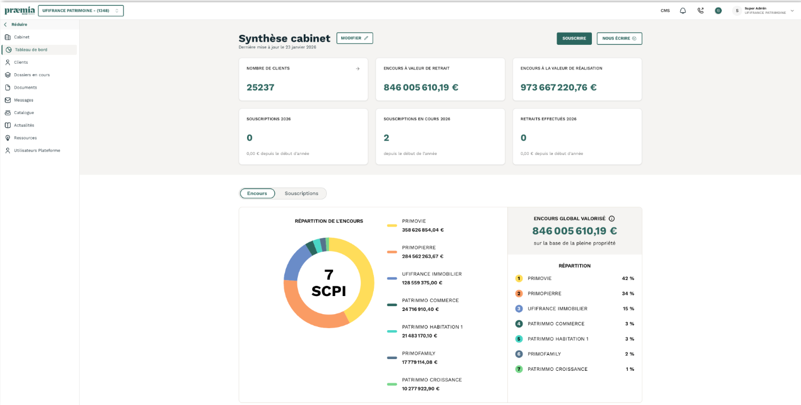
Task: Click the yellow PRIMOVIE legend color bar
Action: click(392, 225)
